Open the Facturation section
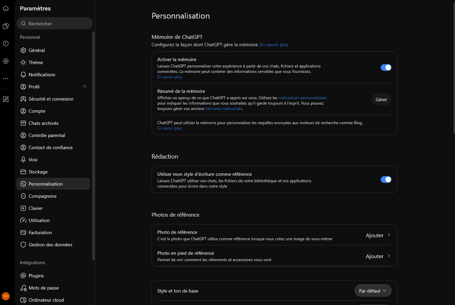This screenshot has height=305, width=455. (x=53, y=232)
